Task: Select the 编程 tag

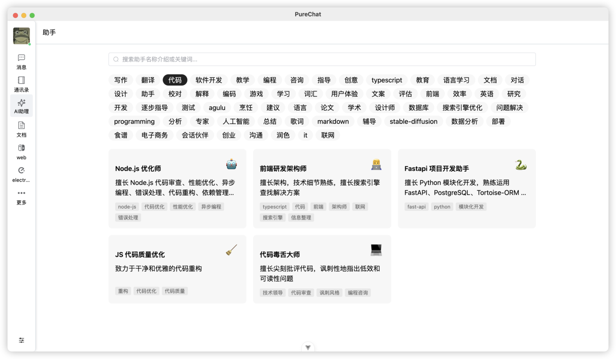Action: 270,80
